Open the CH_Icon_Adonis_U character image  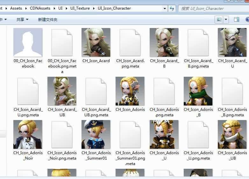point(164,134)
